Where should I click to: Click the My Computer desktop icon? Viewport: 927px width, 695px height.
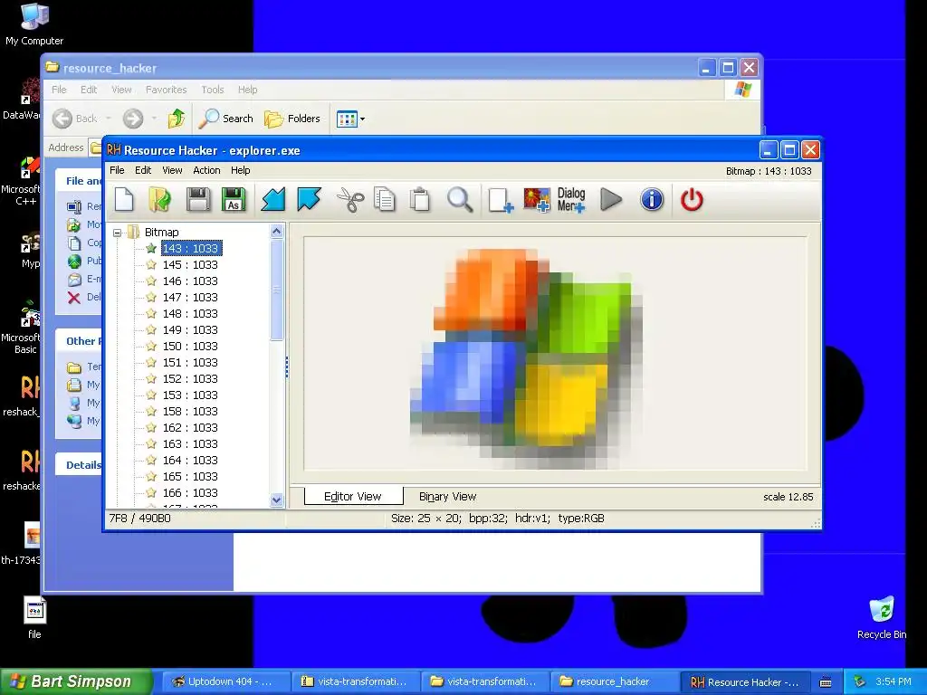34,24
